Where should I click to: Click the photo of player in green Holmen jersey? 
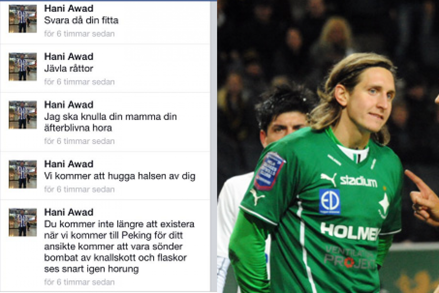point(328,146)
